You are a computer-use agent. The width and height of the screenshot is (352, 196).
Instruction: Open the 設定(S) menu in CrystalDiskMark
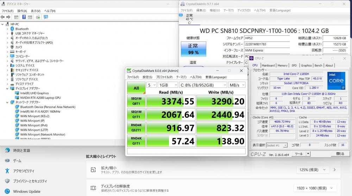pyautogui.click(x=147, y=77)
